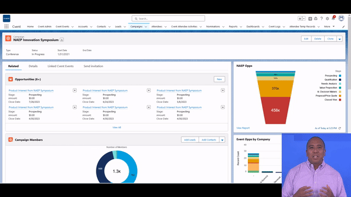Switch to Linked Cvent Events tab
Image resolution: width=351 pixels, height=197 pixels.
[60, 66]
